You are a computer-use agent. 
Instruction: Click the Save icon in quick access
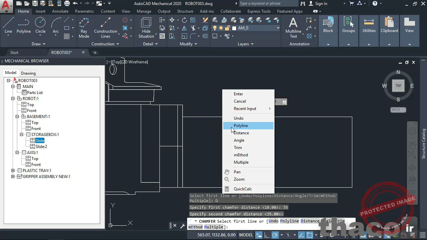35,3
